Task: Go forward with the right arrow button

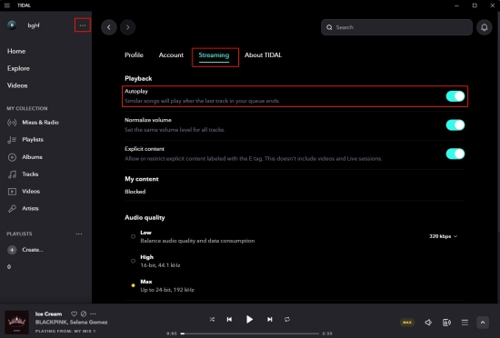Action: pyautogui.click(x=128, y=27)
